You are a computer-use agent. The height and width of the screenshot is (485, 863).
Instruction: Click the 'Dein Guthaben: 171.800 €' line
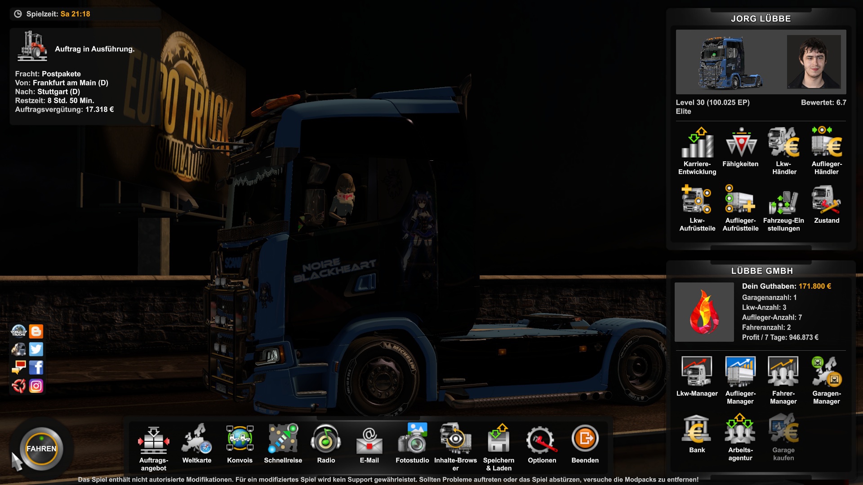click(787, 286)
